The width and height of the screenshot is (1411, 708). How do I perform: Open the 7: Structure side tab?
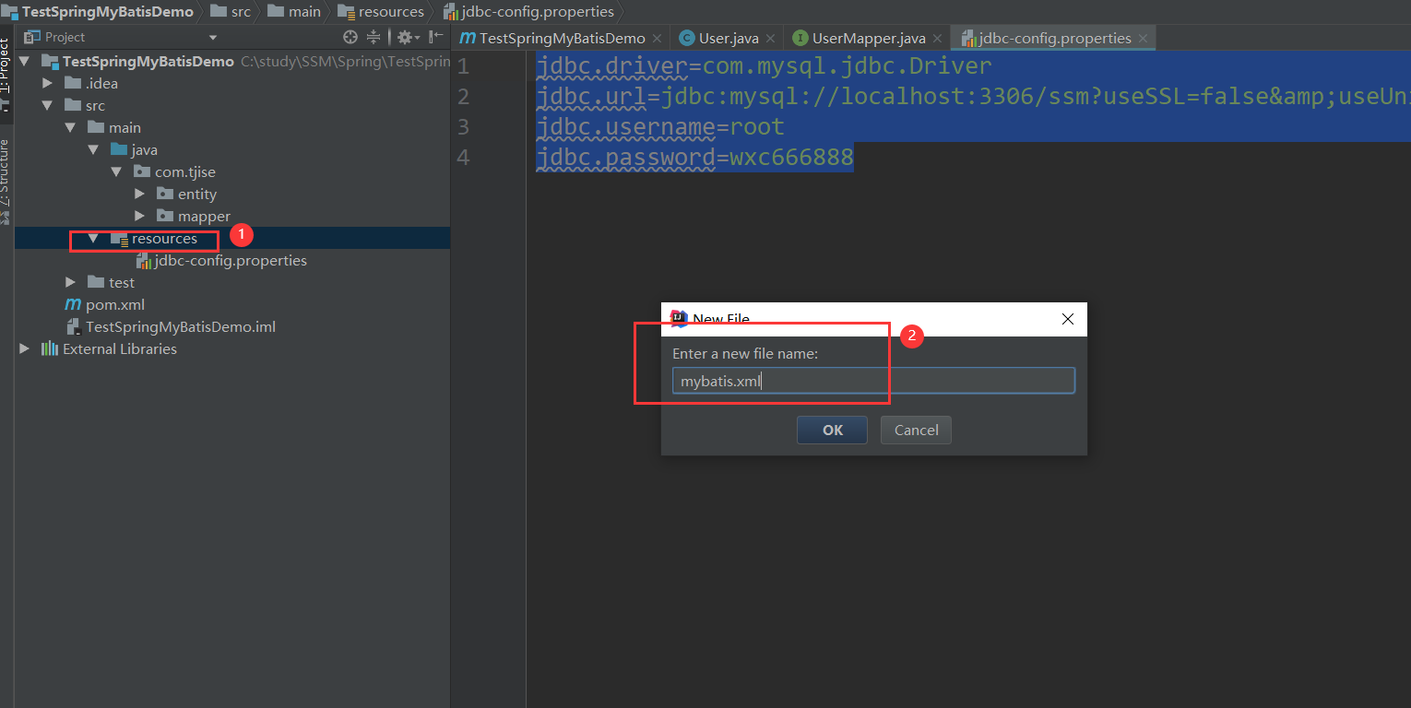pos(6,171)
